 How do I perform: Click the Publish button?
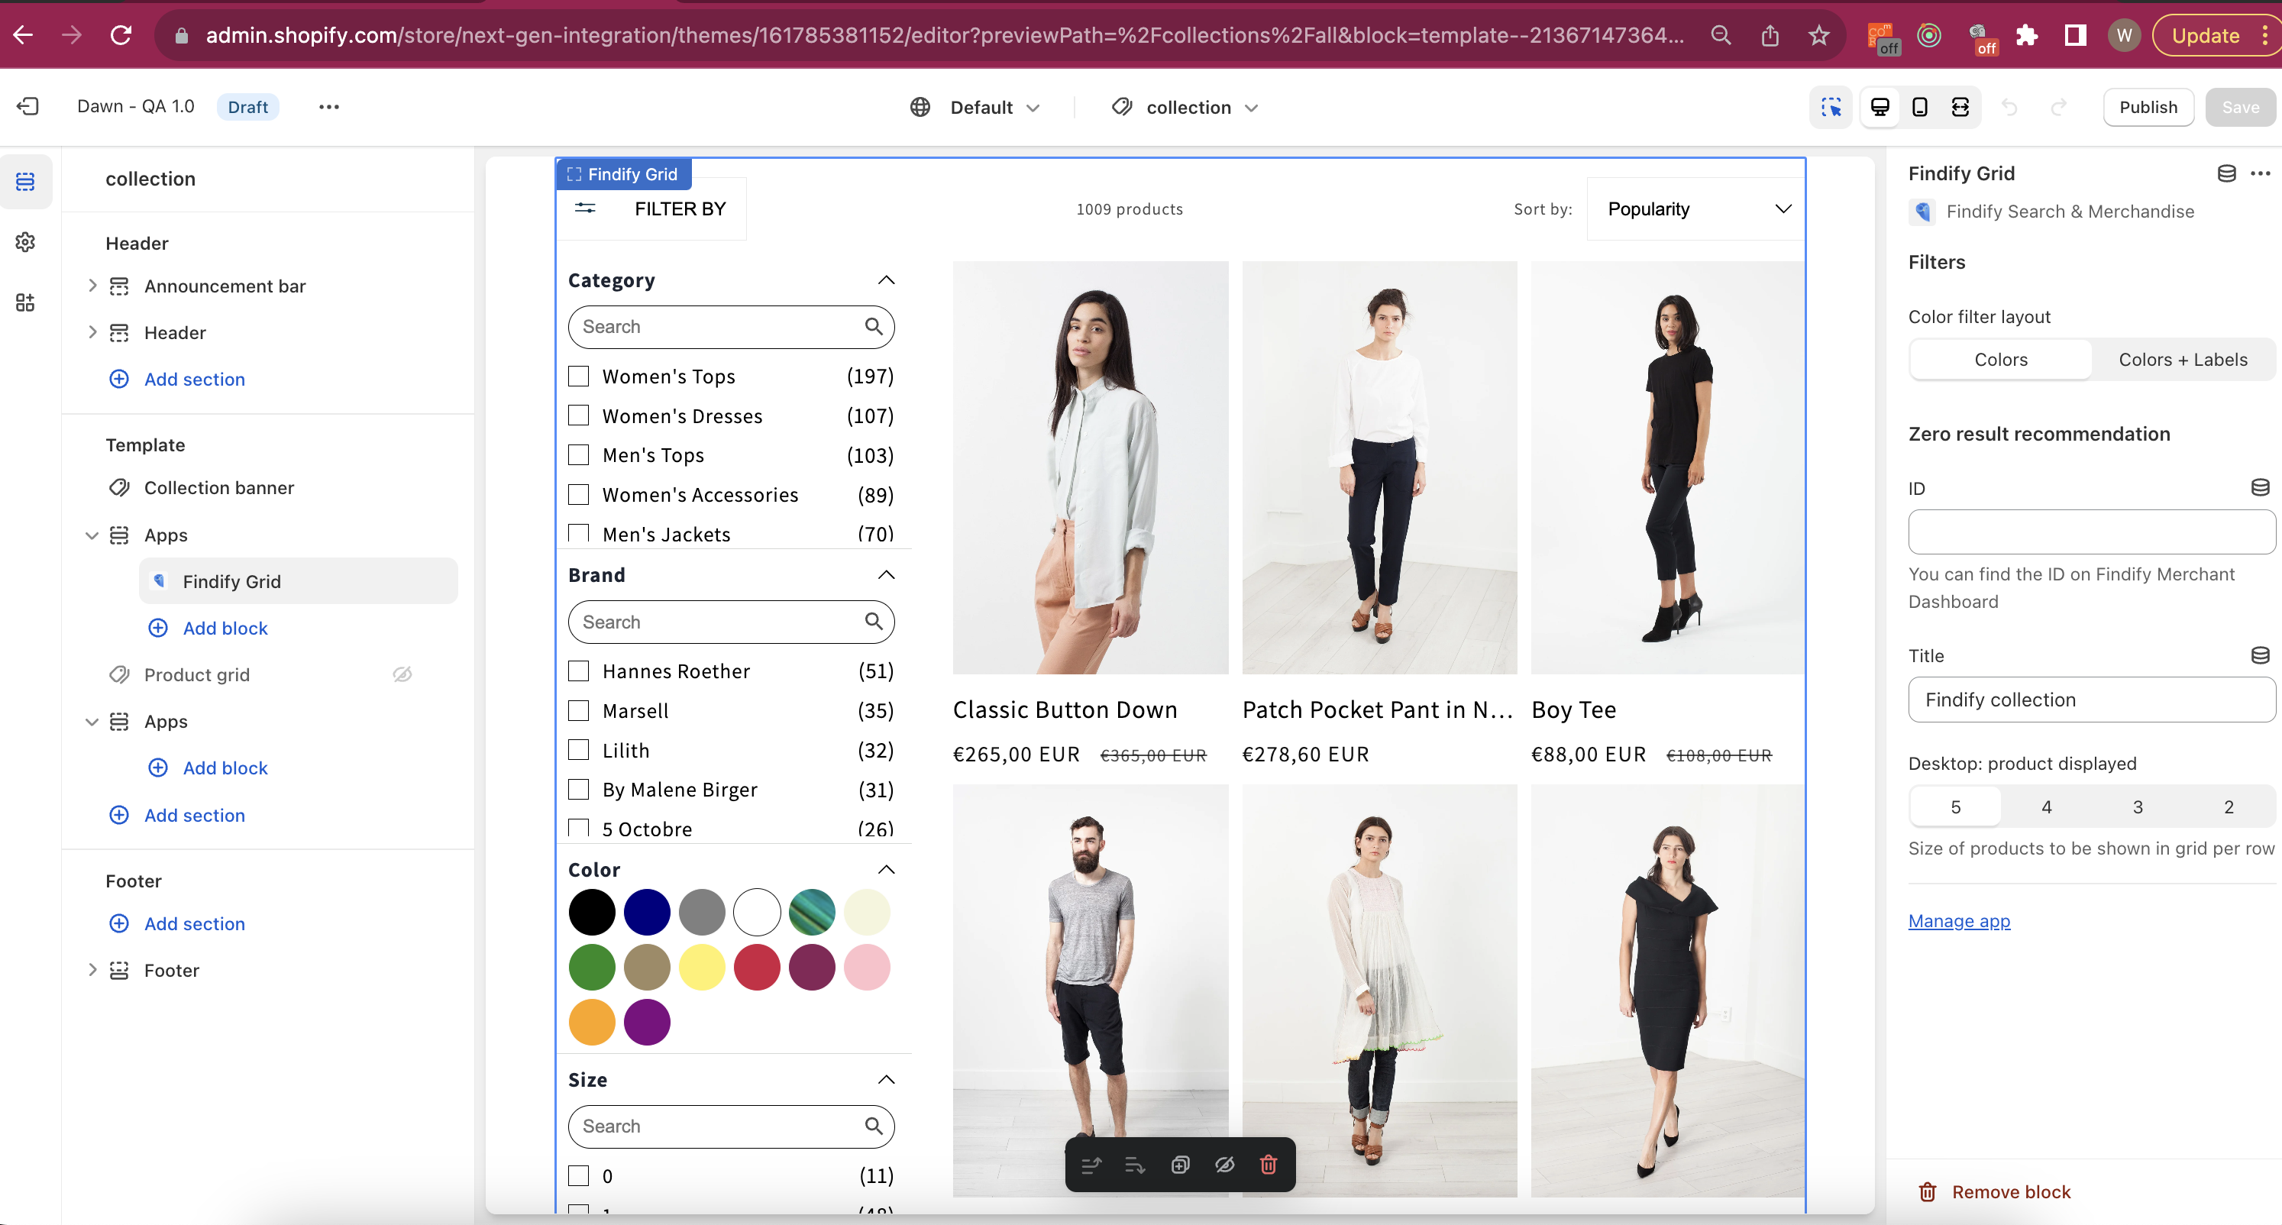tap(2148, 107)
